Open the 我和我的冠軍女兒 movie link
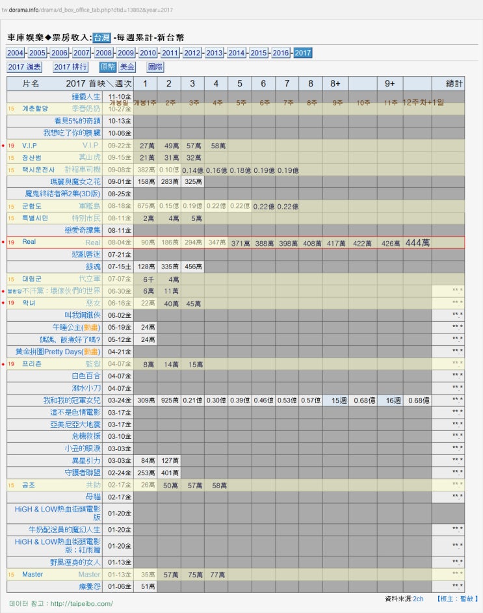This screenshot has width=483, height=613. [72, 400]
